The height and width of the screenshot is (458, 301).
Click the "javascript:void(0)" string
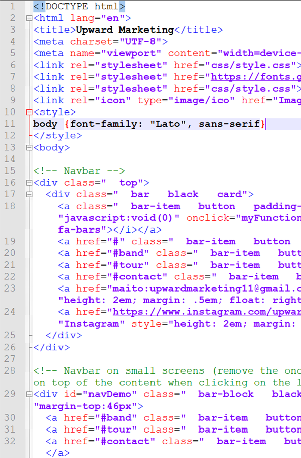119,218
